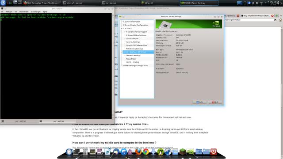Open the KDE application launcher
The height and width of the screenshot is (159, 283).
[x=3, y=3]
